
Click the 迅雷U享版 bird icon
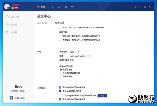tap(12, 98)
